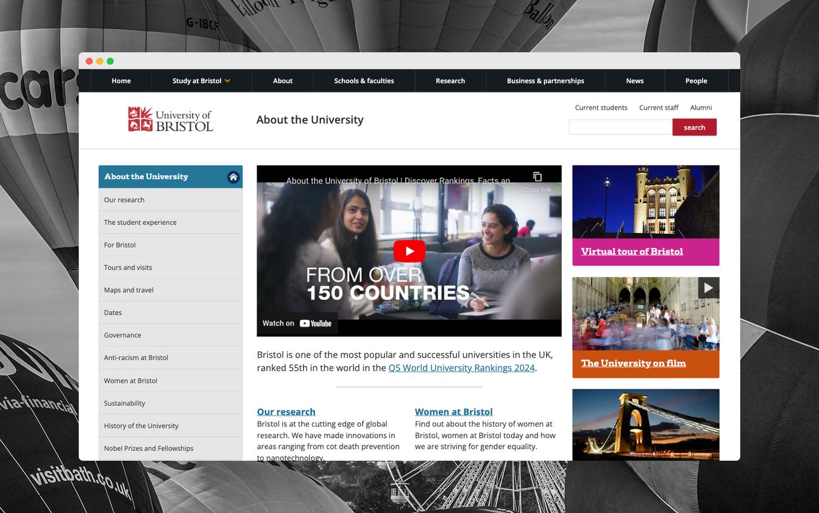Click the red close window button
Screen dimensions: 819x513
tap(89, 61)
